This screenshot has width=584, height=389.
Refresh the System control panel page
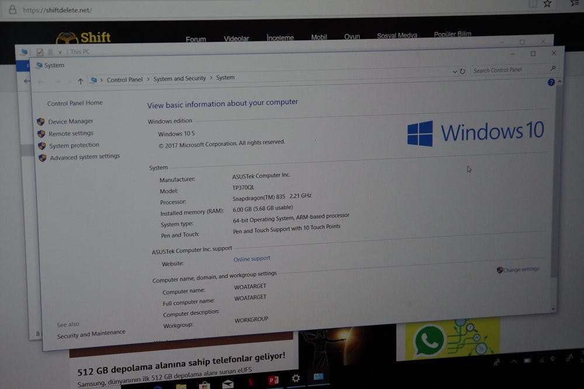coord(463,71)
